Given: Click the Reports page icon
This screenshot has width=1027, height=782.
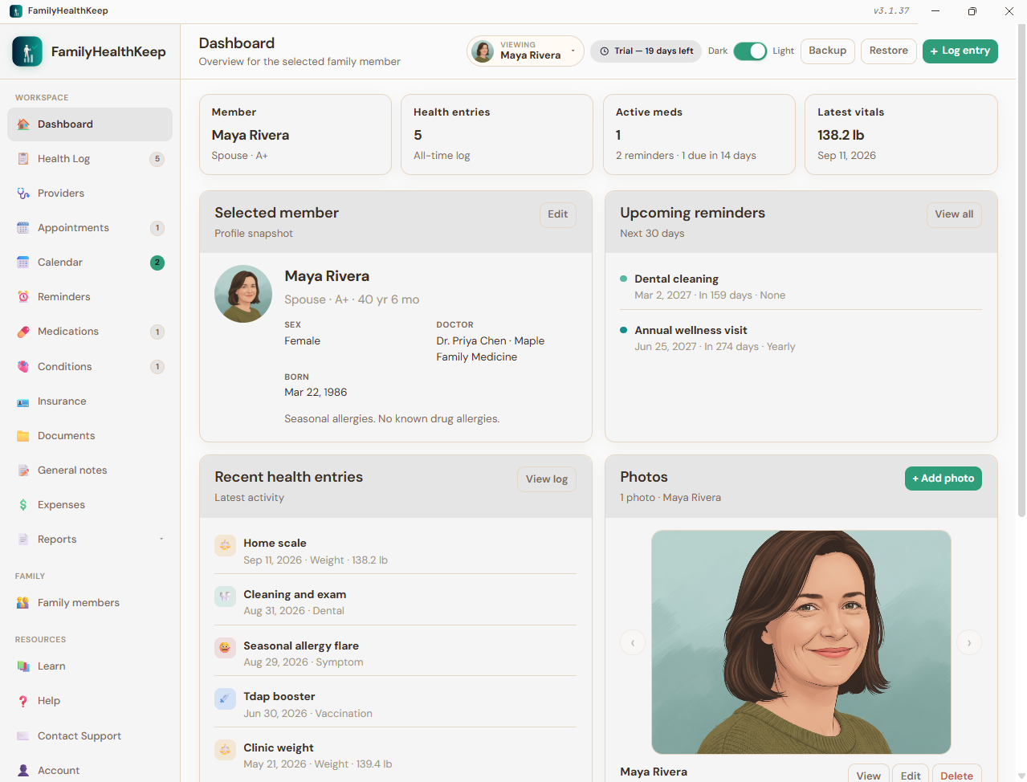Looking at the screenshot, I should tap(23, 540).
